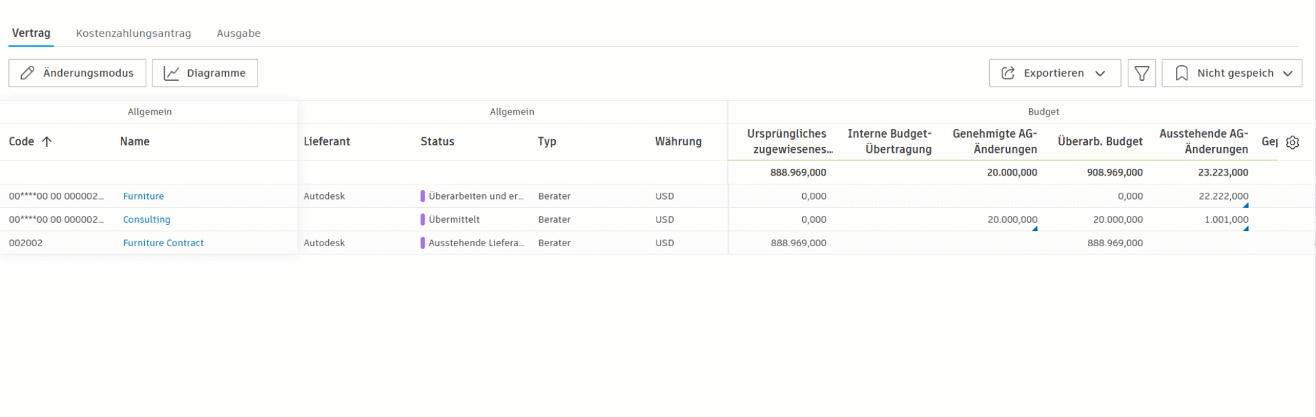The width and height of the screenshot is (1316, 417).
Task: Click purple status marker for Übermittelt
Action: pos(422,219)
